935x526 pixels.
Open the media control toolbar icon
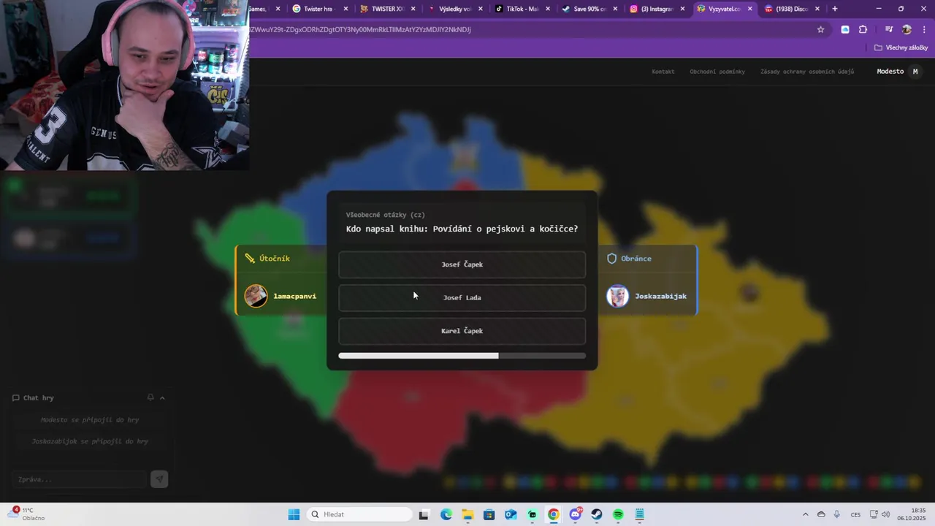[889, 30]
